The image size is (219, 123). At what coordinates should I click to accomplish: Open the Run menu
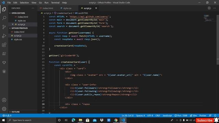click(47, 3)
